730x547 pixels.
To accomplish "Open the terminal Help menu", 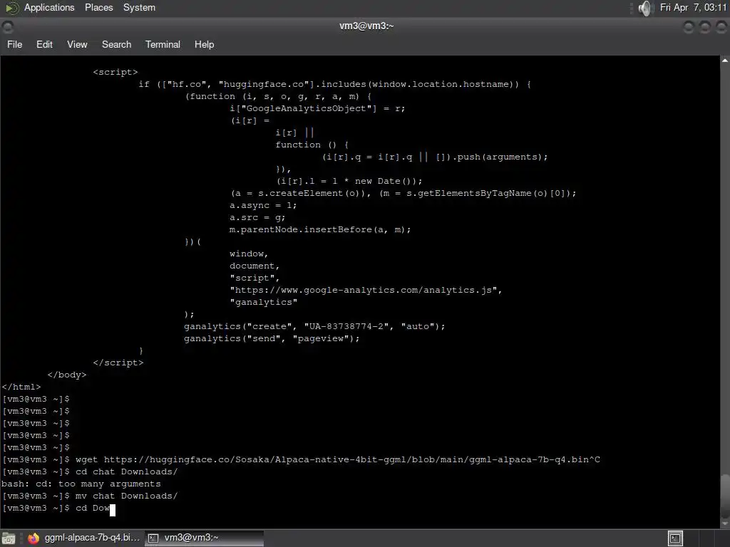I will 204,44.
